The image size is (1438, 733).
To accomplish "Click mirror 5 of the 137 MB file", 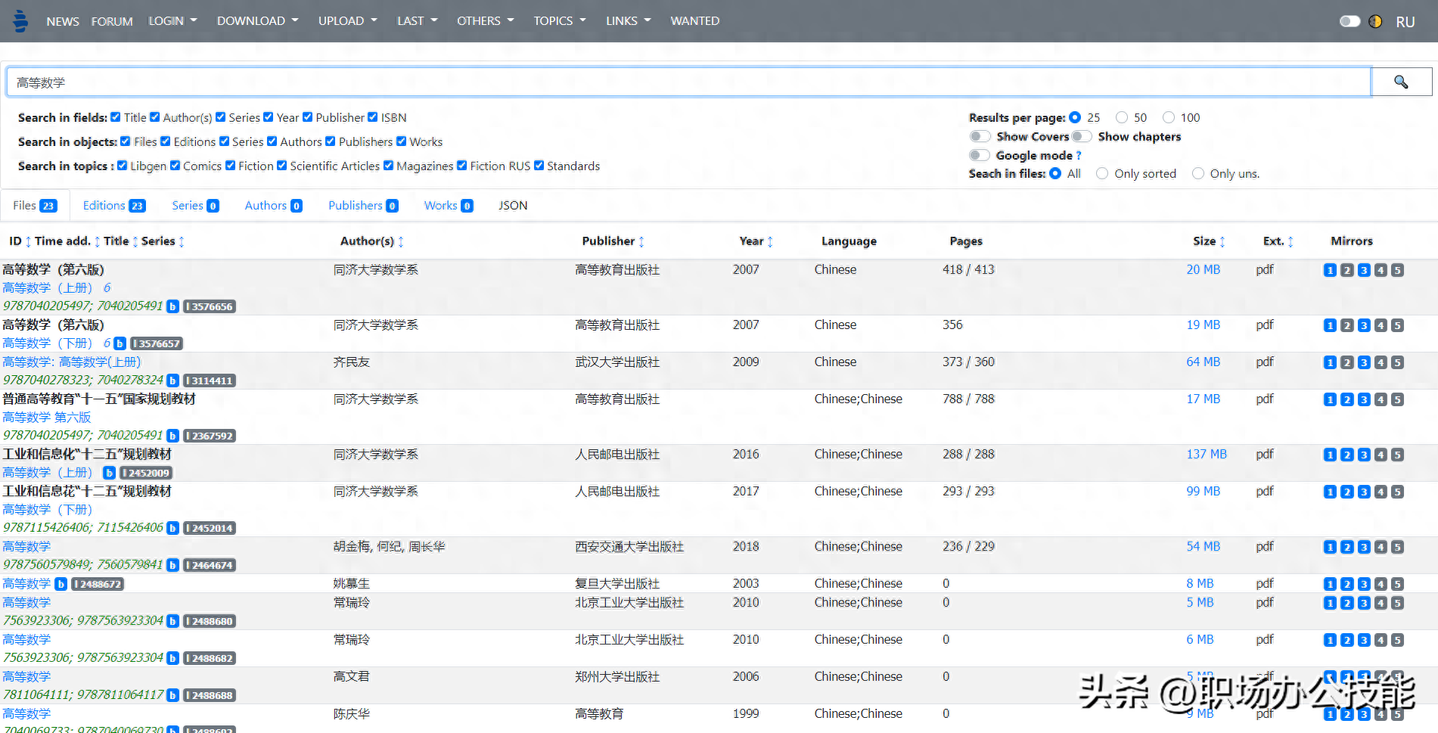I will point(1397,455).
